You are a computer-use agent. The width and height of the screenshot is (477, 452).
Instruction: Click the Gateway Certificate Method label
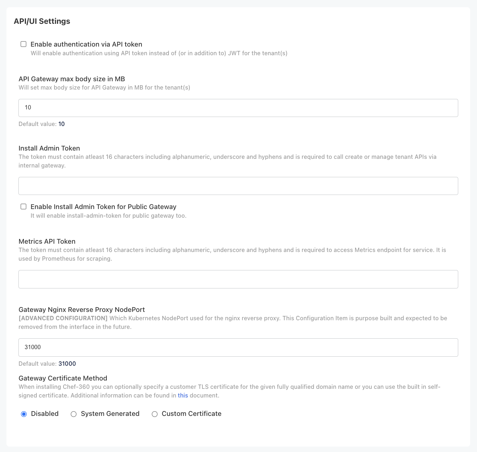click(63, 378)
